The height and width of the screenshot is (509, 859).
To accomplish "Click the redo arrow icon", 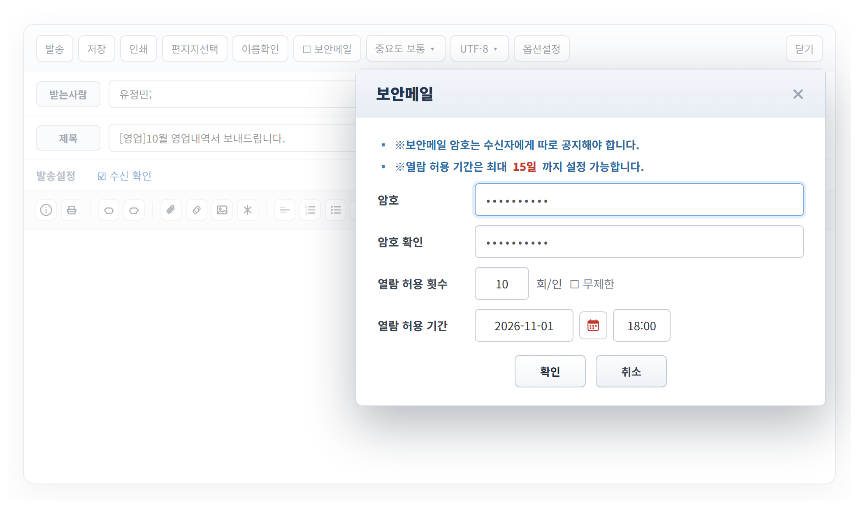I will [x=134, y=210].
